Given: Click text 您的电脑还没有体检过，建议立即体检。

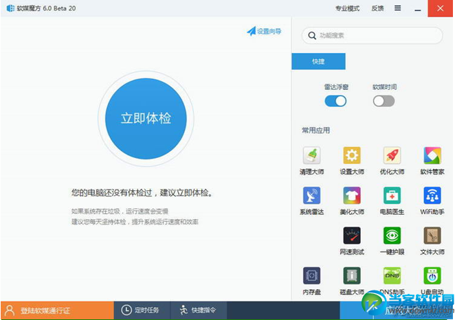Looking at the screenshot, I should tap(142, 192).
